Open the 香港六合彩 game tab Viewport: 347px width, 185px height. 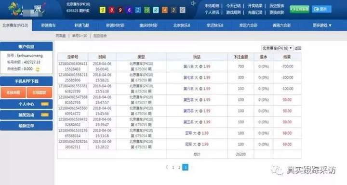281,26
